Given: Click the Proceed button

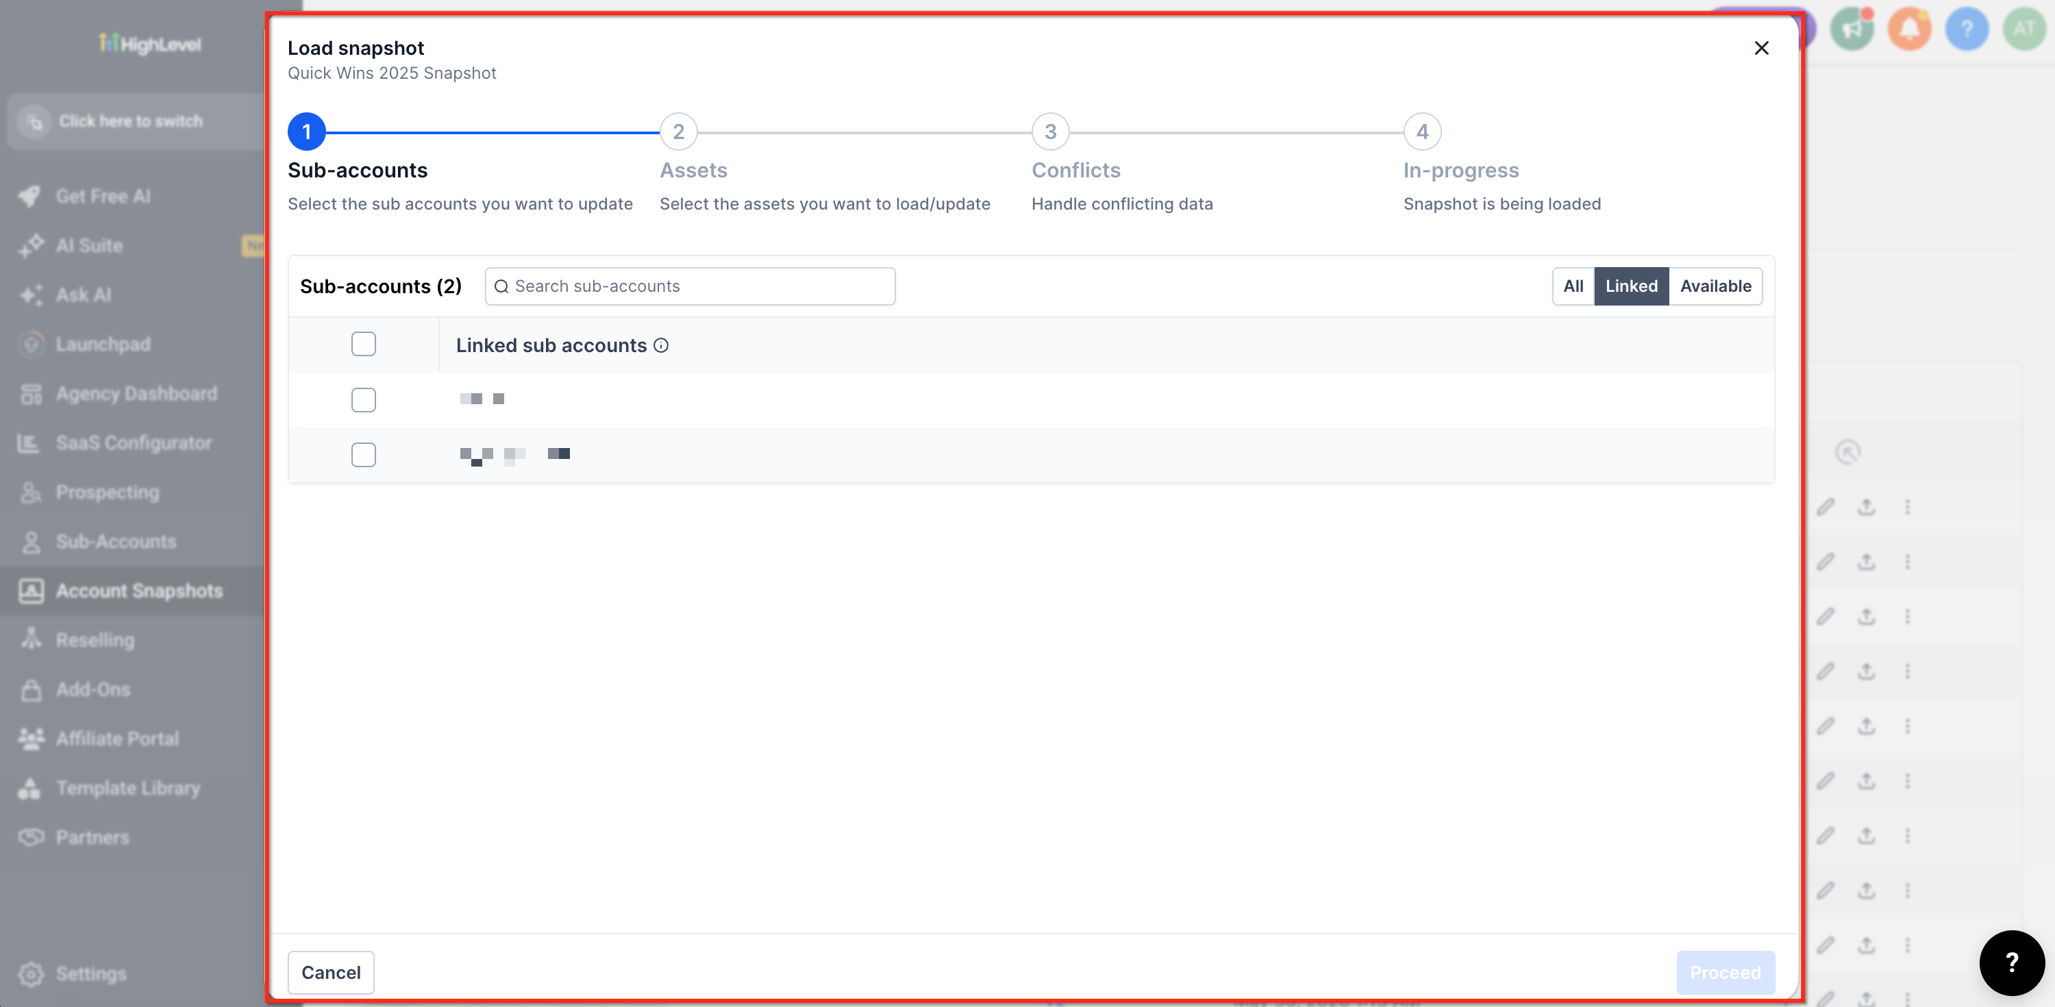Looking at the screenshot, I should [1726, 973].
